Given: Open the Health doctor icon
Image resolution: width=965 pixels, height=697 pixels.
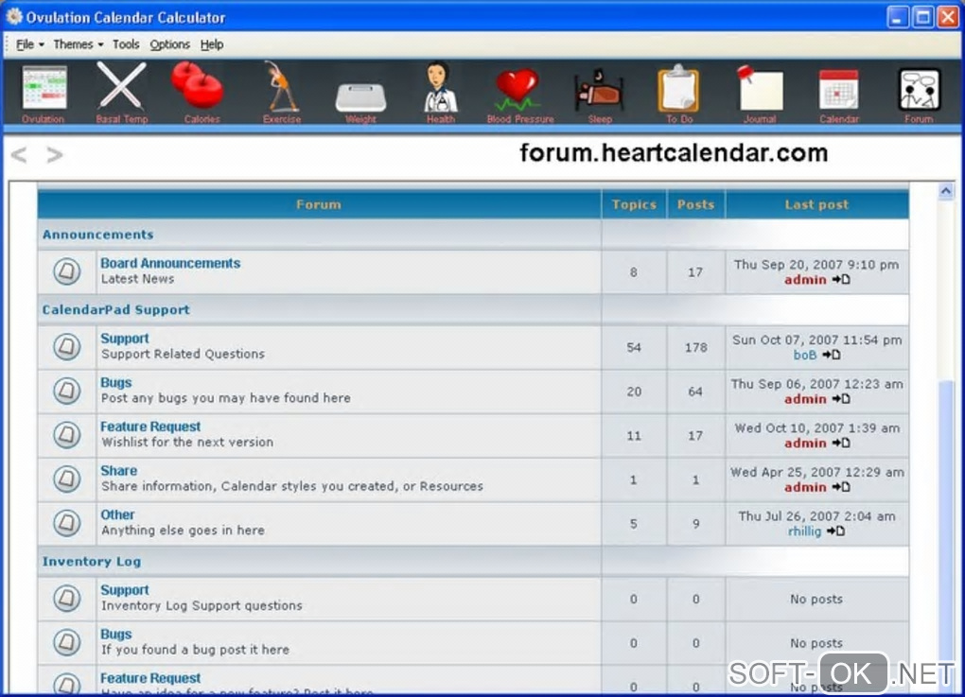Looking at the screenshot, I should pyautogui.click(x=440, y=94).
